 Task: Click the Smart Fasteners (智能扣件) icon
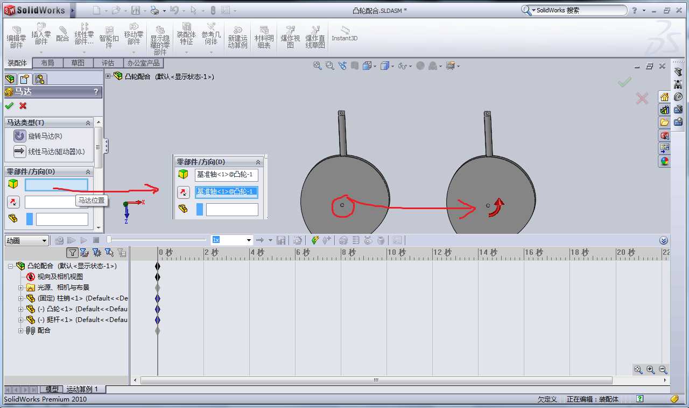tap(109, 34)
